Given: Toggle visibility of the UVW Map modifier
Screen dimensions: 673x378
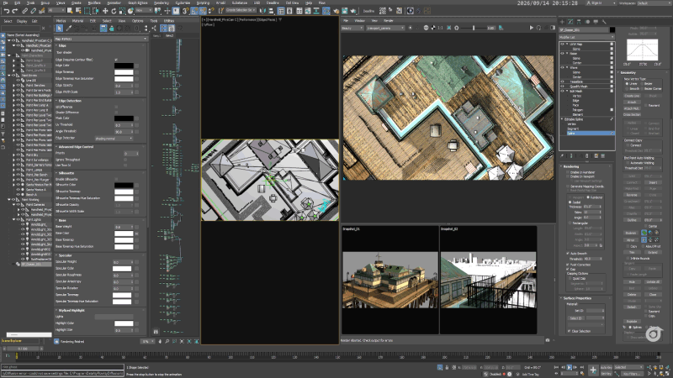Looking at the screenshot, I should pos(562,45).
